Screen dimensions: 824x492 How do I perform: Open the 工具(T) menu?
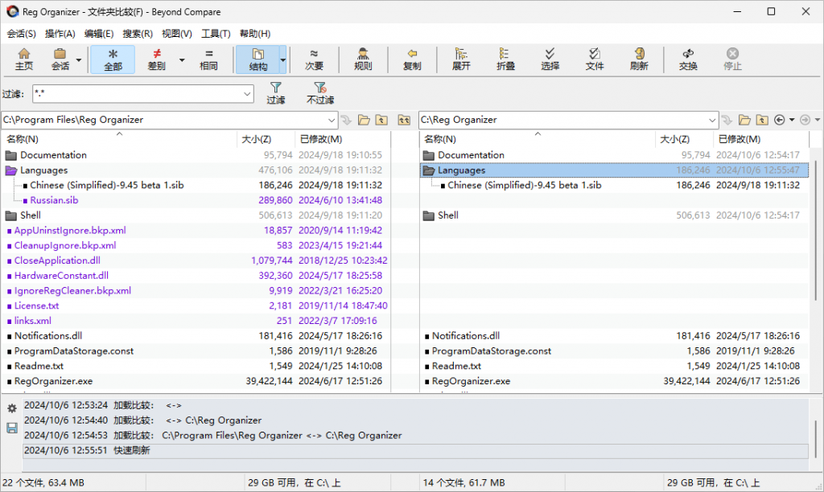pyautogui.click(x=216, y=34)
